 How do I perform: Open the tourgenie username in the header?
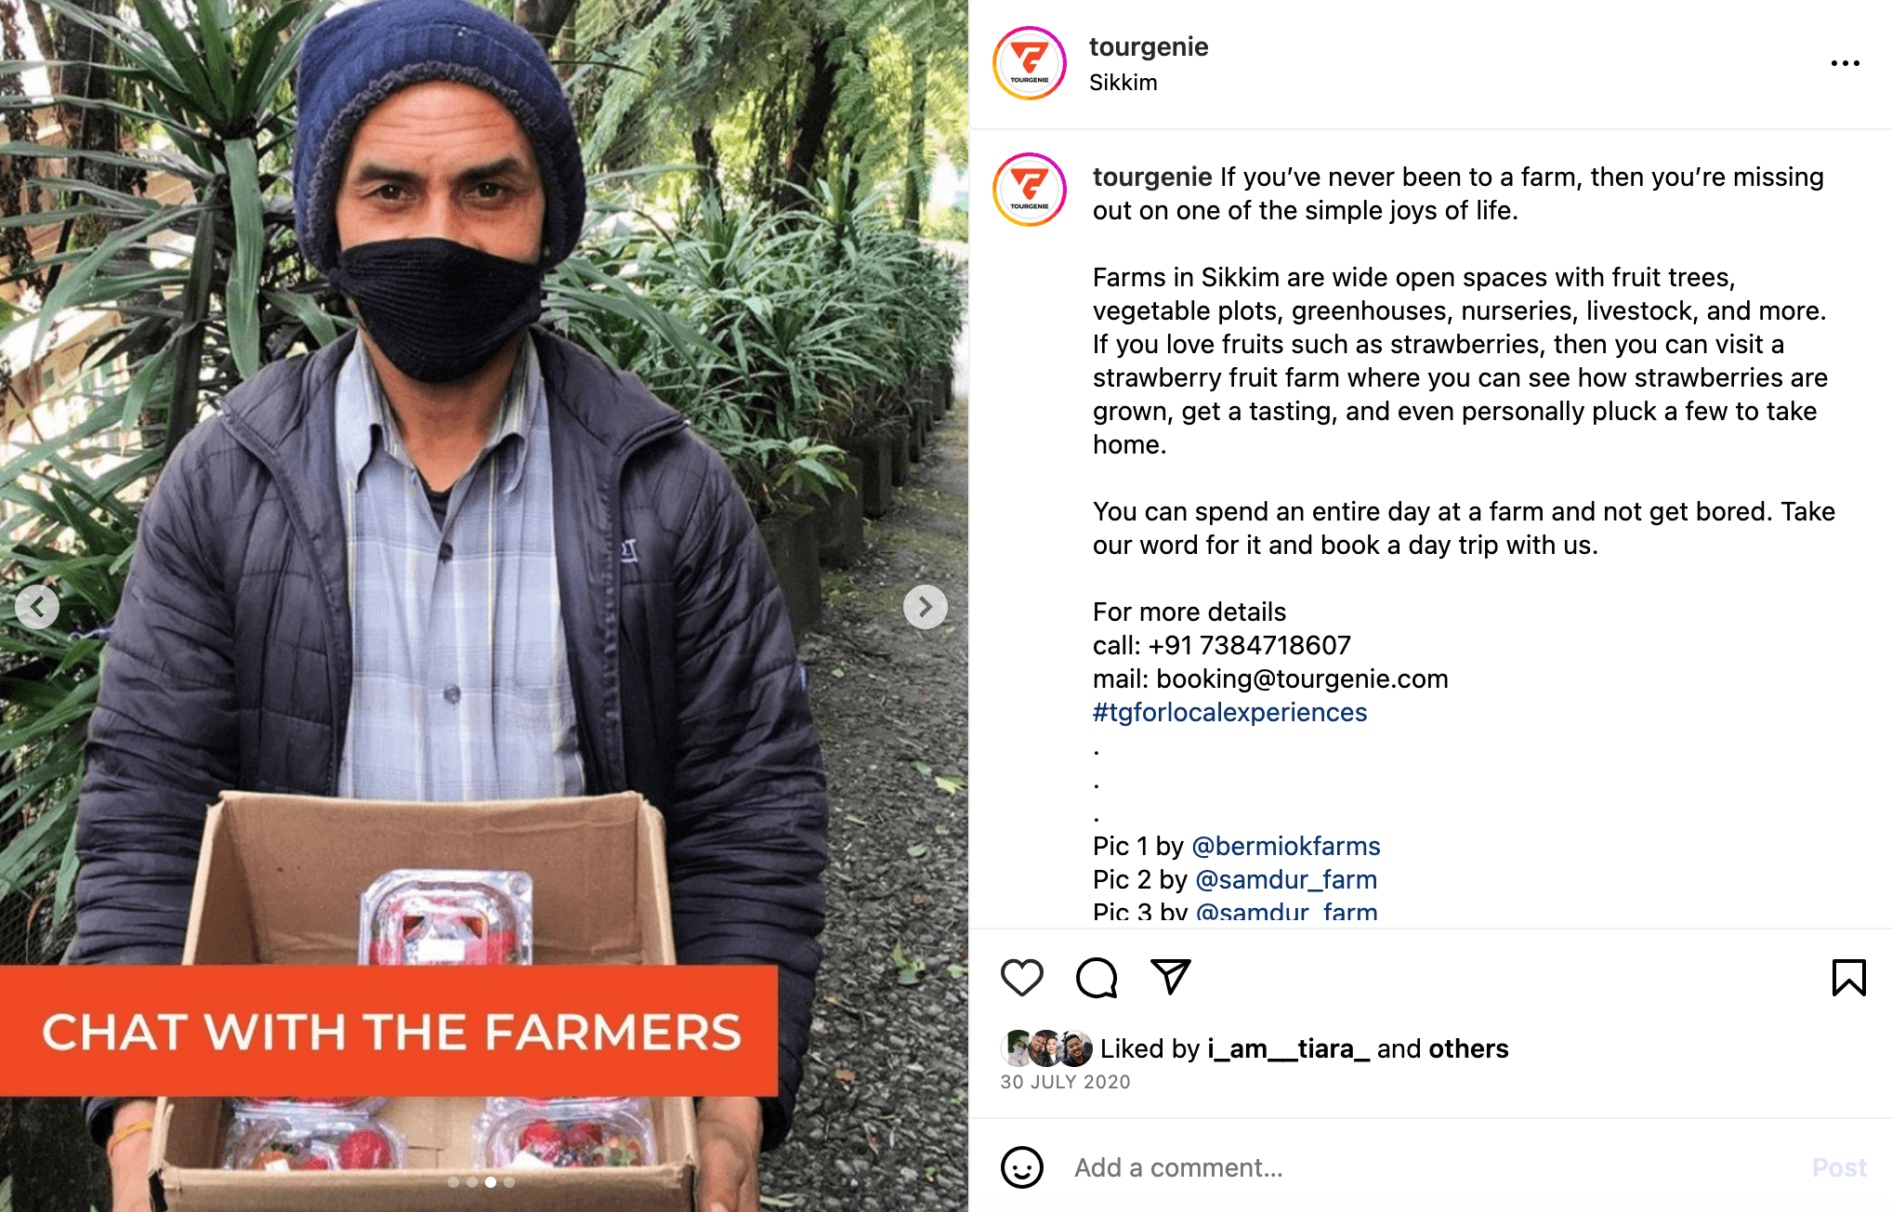(1149, 46)
